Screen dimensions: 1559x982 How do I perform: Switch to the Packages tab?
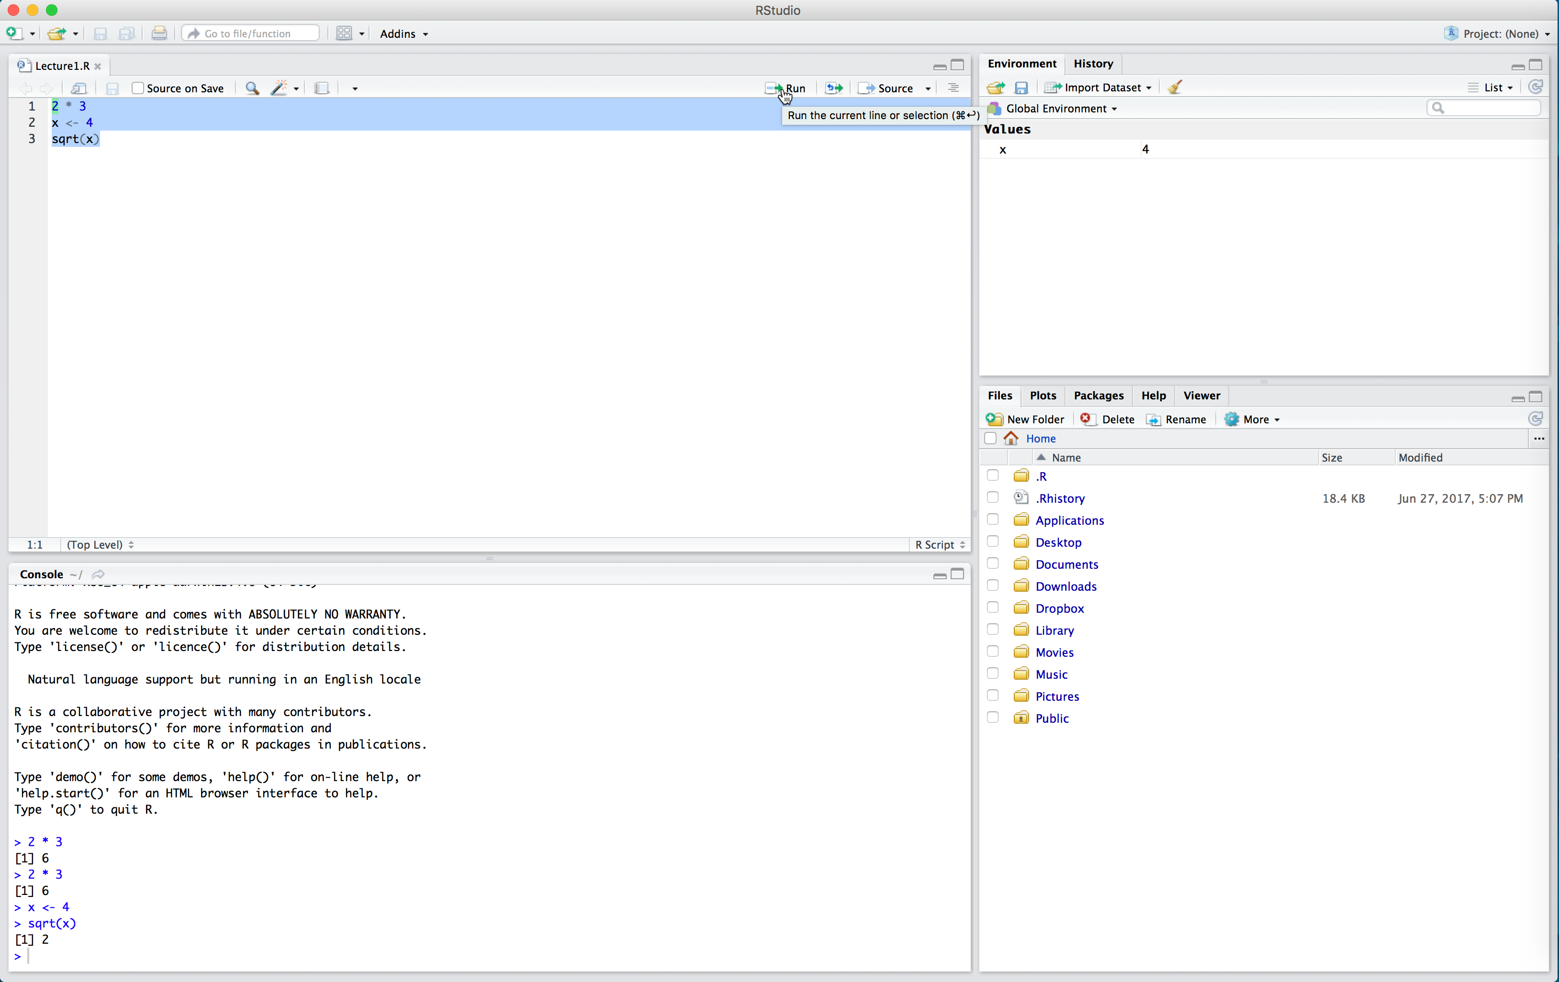(x=1098, y=395)
